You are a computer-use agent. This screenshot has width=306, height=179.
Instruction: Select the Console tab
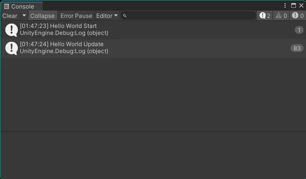[x=22, y=6]
